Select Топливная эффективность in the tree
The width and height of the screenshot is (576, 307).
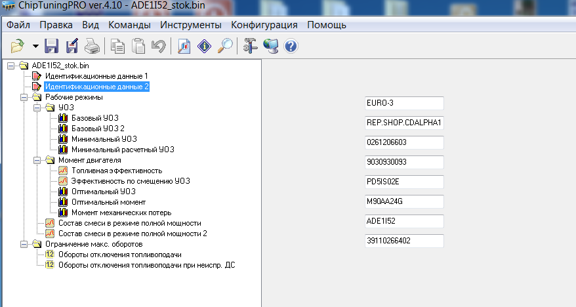point(116,171)
